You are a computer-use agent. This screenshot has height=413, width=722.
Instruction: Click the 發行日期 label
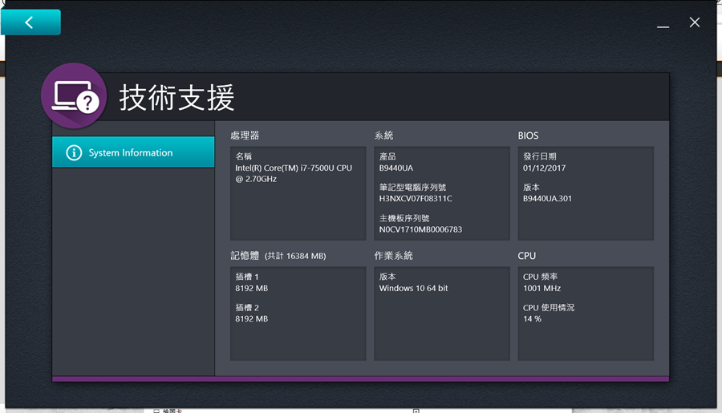tap(540, 156)
